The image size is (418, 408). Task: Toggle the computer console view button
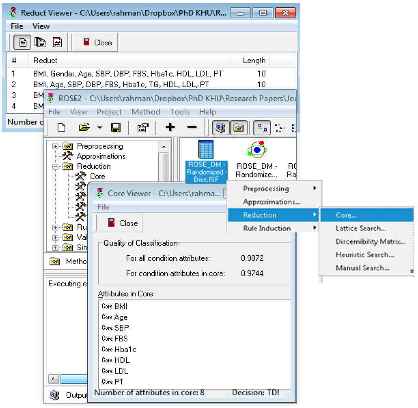pos(221,128)
